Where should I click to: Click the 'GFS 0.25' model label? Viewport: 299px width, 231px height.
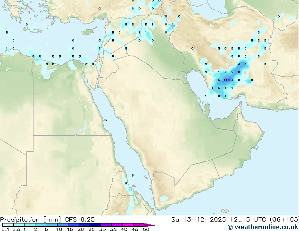click(x=80, y=220)
